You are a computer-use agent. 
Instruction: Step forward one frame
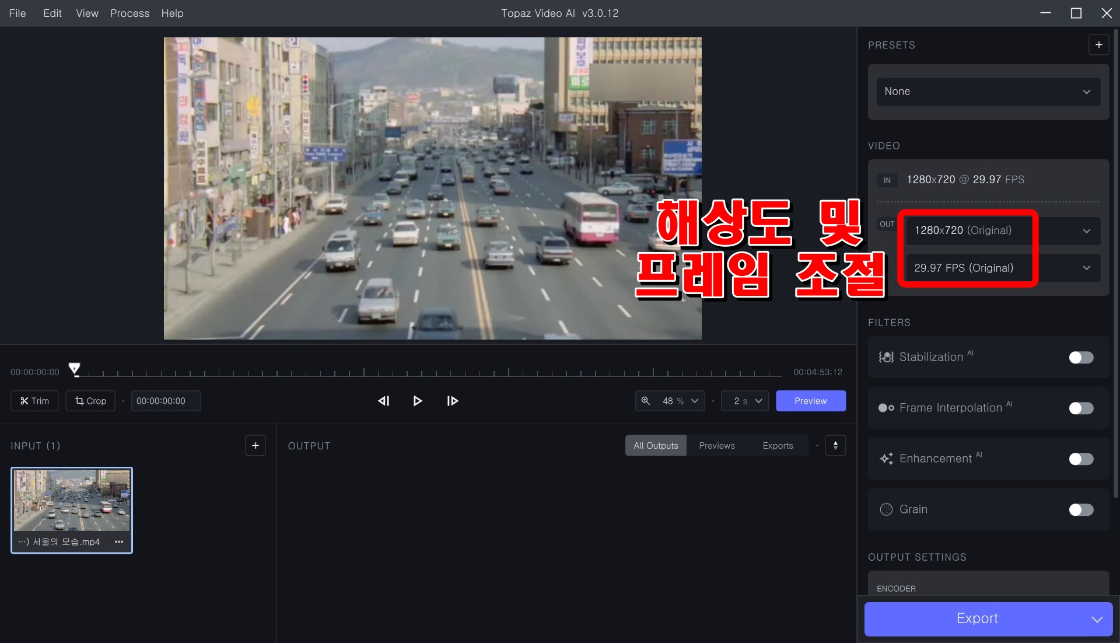tap(452, 401)
